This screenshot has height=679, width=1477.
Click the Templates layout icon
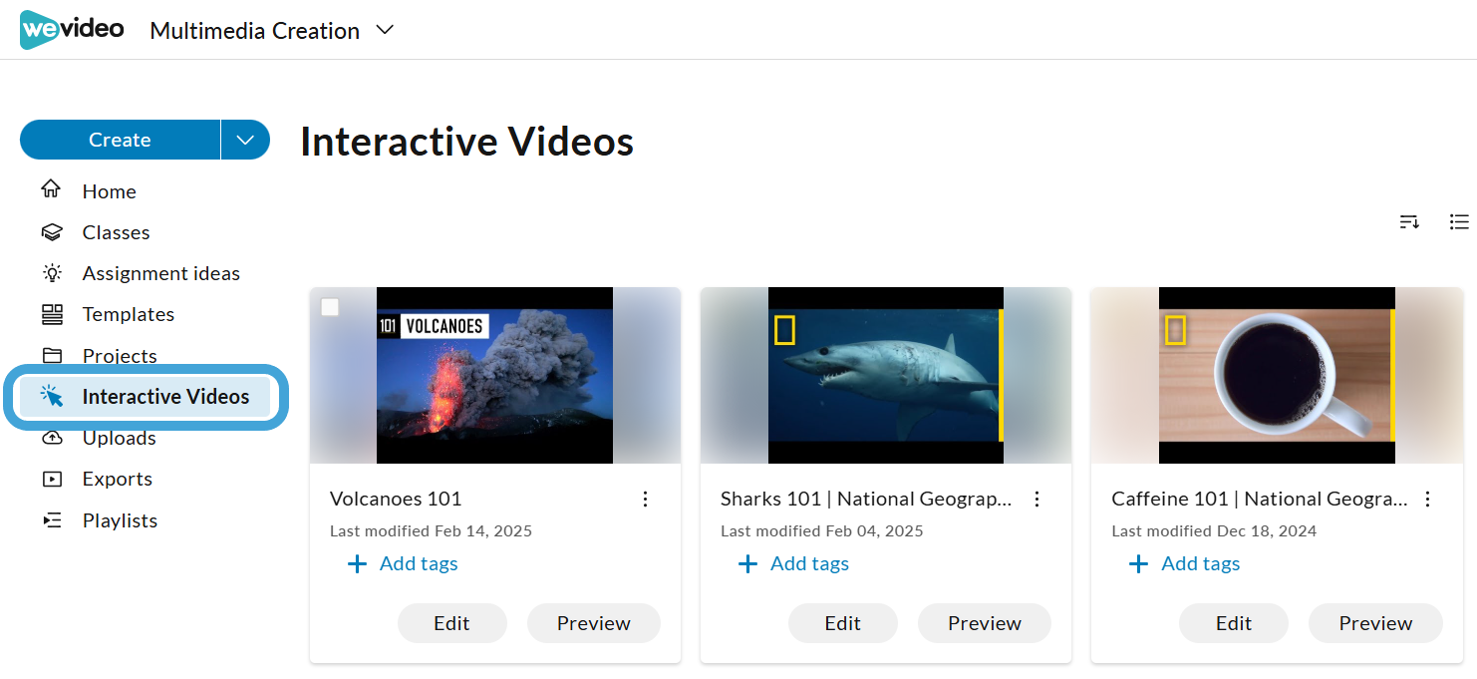click(x=52, y=314)
